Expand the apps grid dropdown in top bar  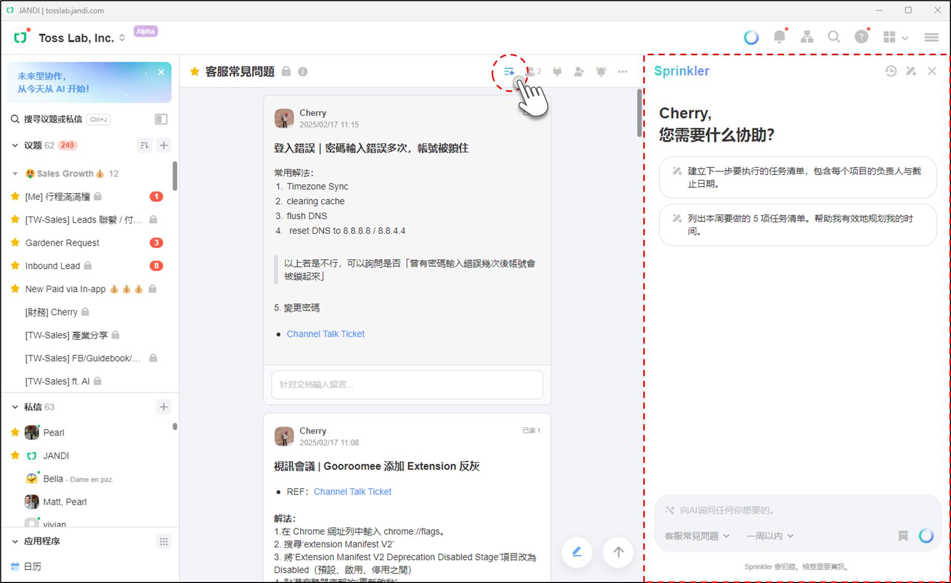[x=895, y=37]
